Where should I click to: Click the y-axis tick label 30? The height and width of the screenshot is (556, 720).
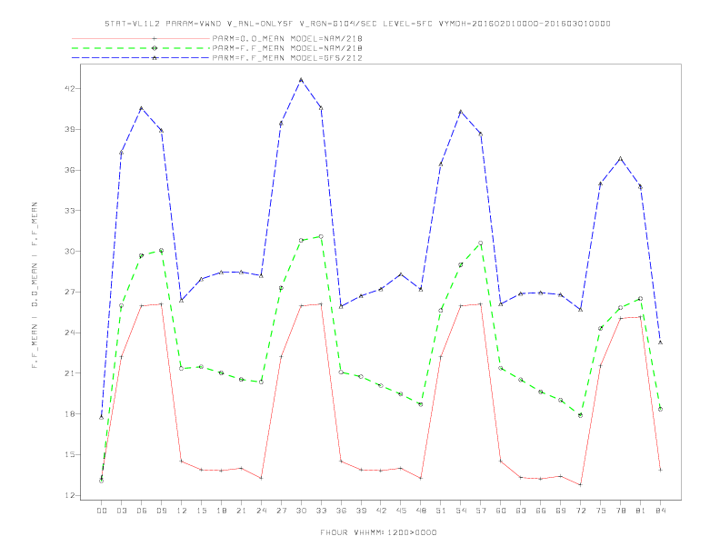(x=69, y=252)
